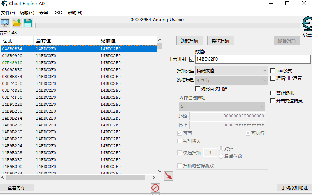Toggle the 写时拷贝 checkbox
This screenshot has width=312, height=195.
click(x=180, y=141)
